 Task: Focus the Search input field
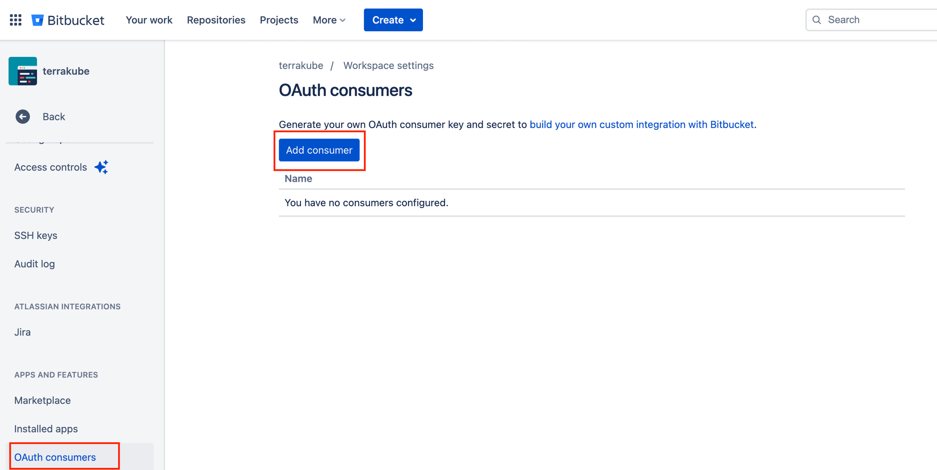pos(878,20)
